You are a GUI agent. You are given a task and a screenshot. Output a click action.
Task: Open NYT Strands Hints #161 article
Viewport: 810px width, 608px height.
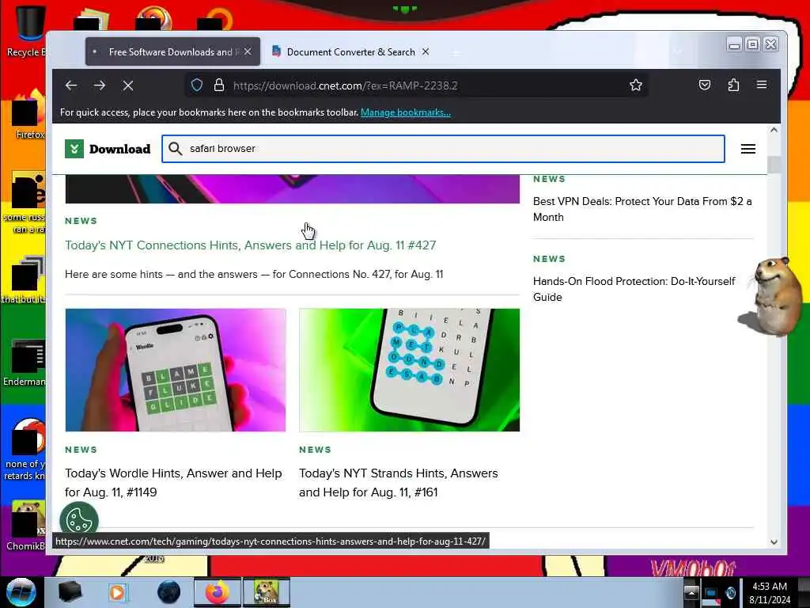[399, 482]
